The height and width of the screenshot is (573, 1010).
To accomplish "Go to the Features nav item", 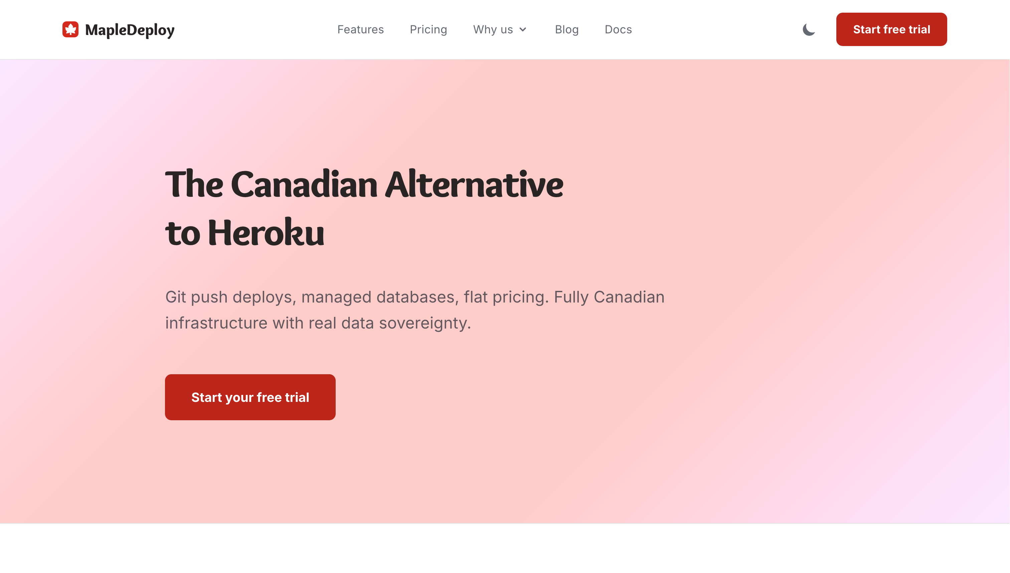I will pos(360,29).
